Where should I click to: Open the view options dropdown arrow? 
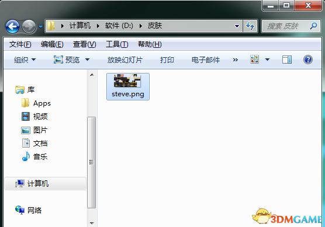(x=267, y=60)
